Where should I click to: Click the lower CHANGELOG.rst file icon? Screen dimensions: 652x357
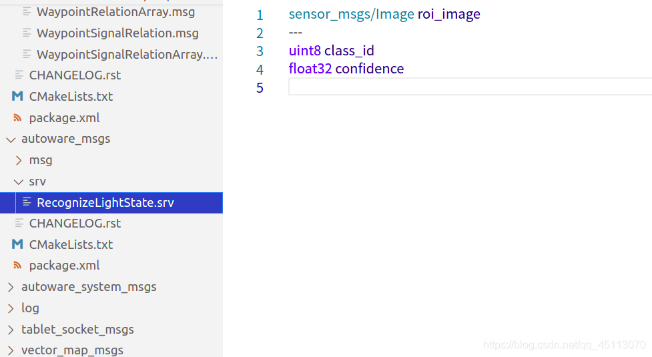[x=19, y=223]
